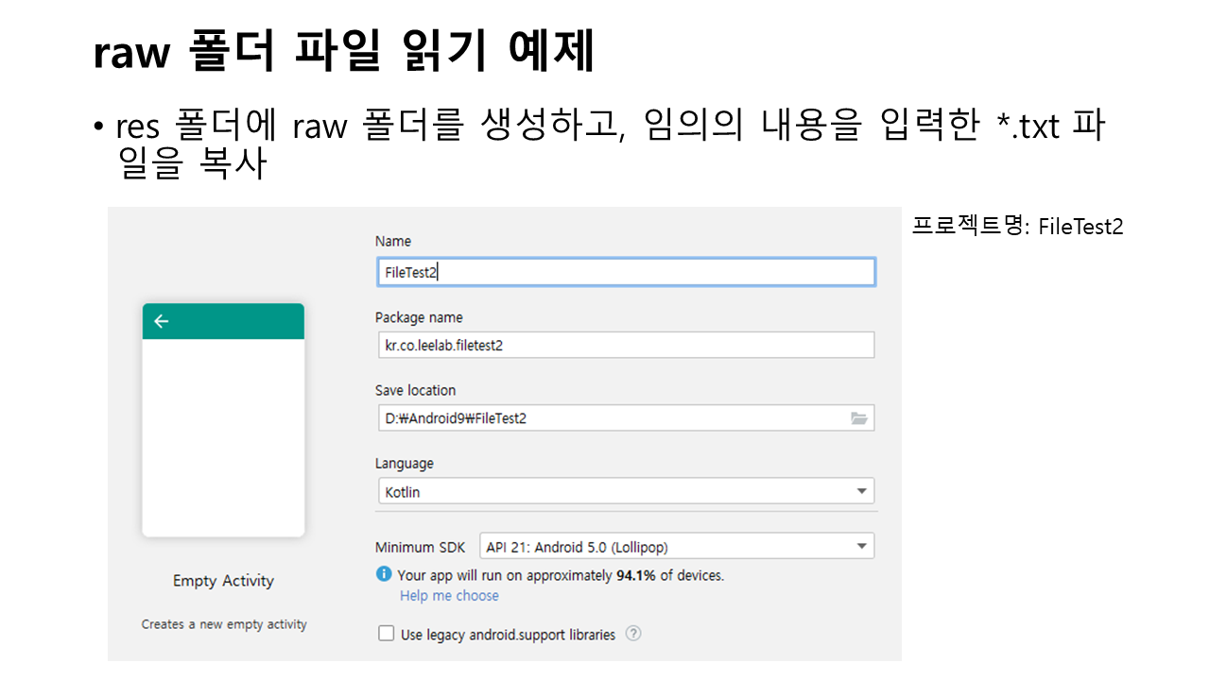
Task: Click the 프로젝트명: FileTest2 text note
Action: pos(1017,227)
